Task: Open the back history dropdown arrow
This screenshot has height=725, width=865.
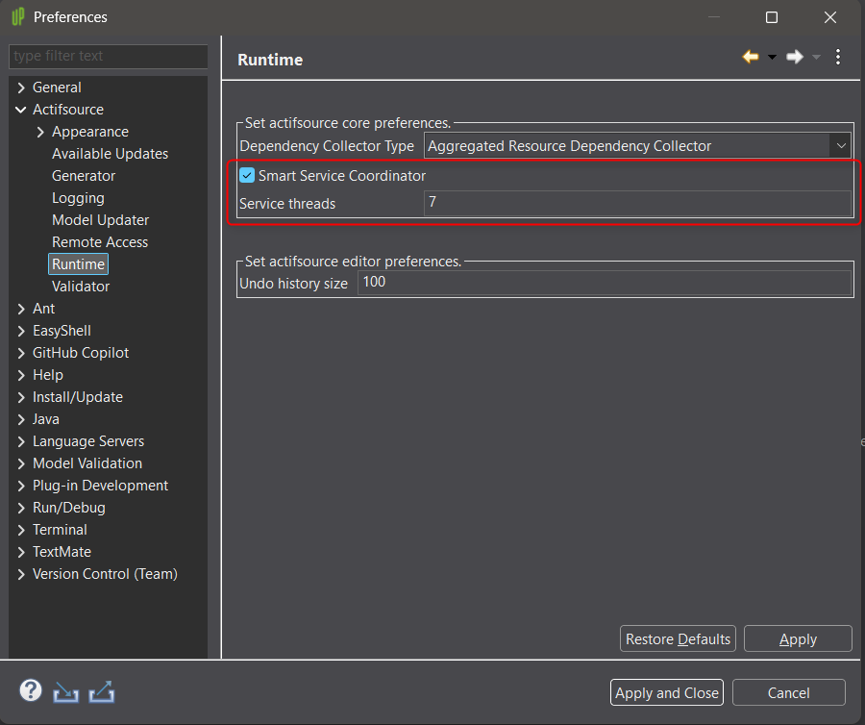Action: pyautogui.click(x=772, y=58)
